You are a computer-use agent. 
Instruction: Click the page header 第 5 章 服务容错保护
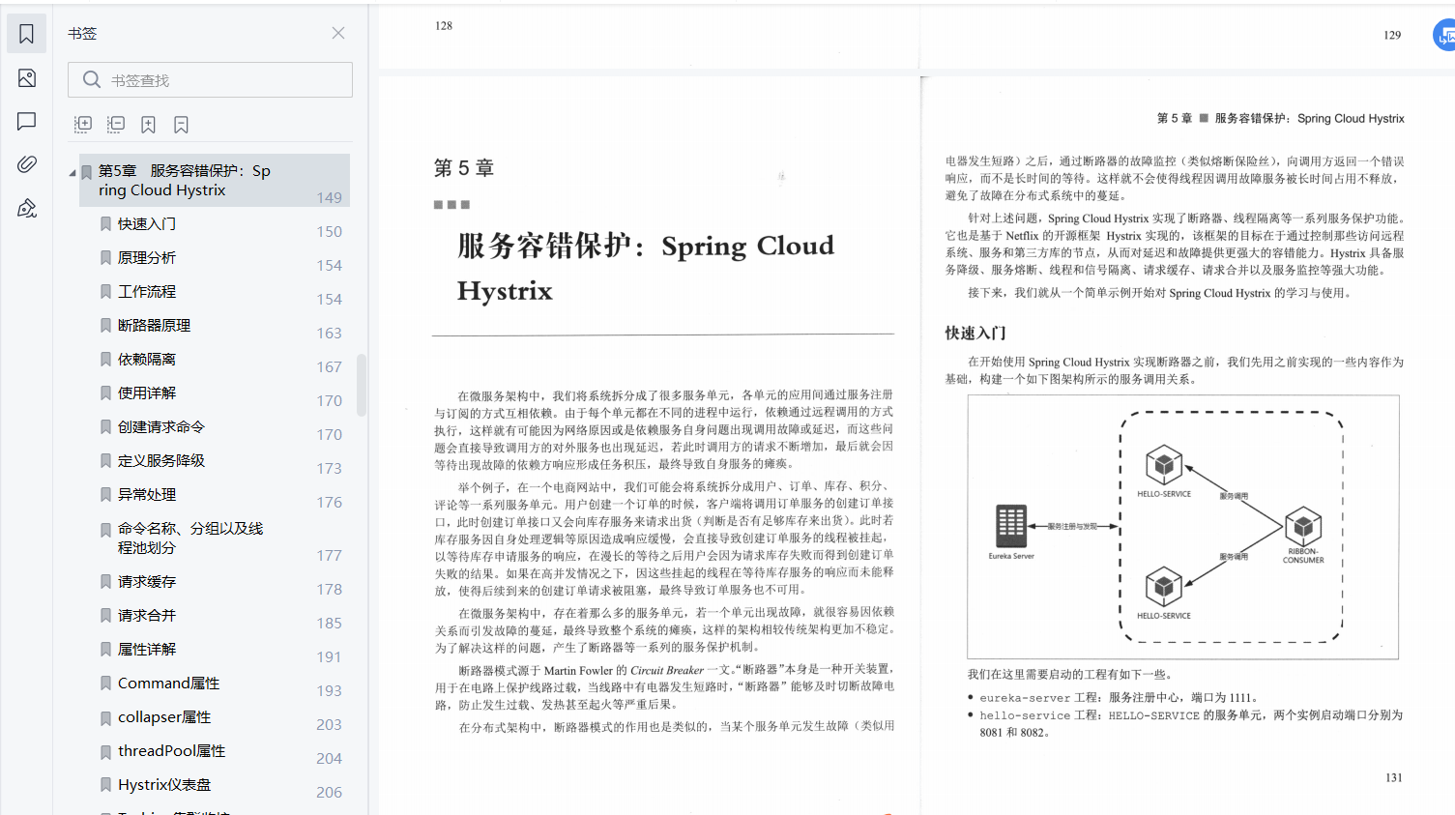(x=1280, y=119)
